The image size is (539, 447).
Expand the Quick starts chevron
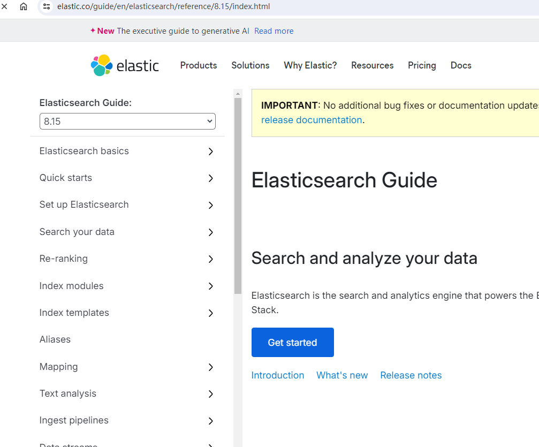click(211, 178)
